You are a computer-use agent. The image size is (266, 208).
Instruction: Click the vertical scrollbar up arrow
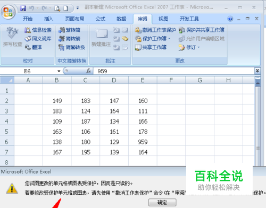258,83
